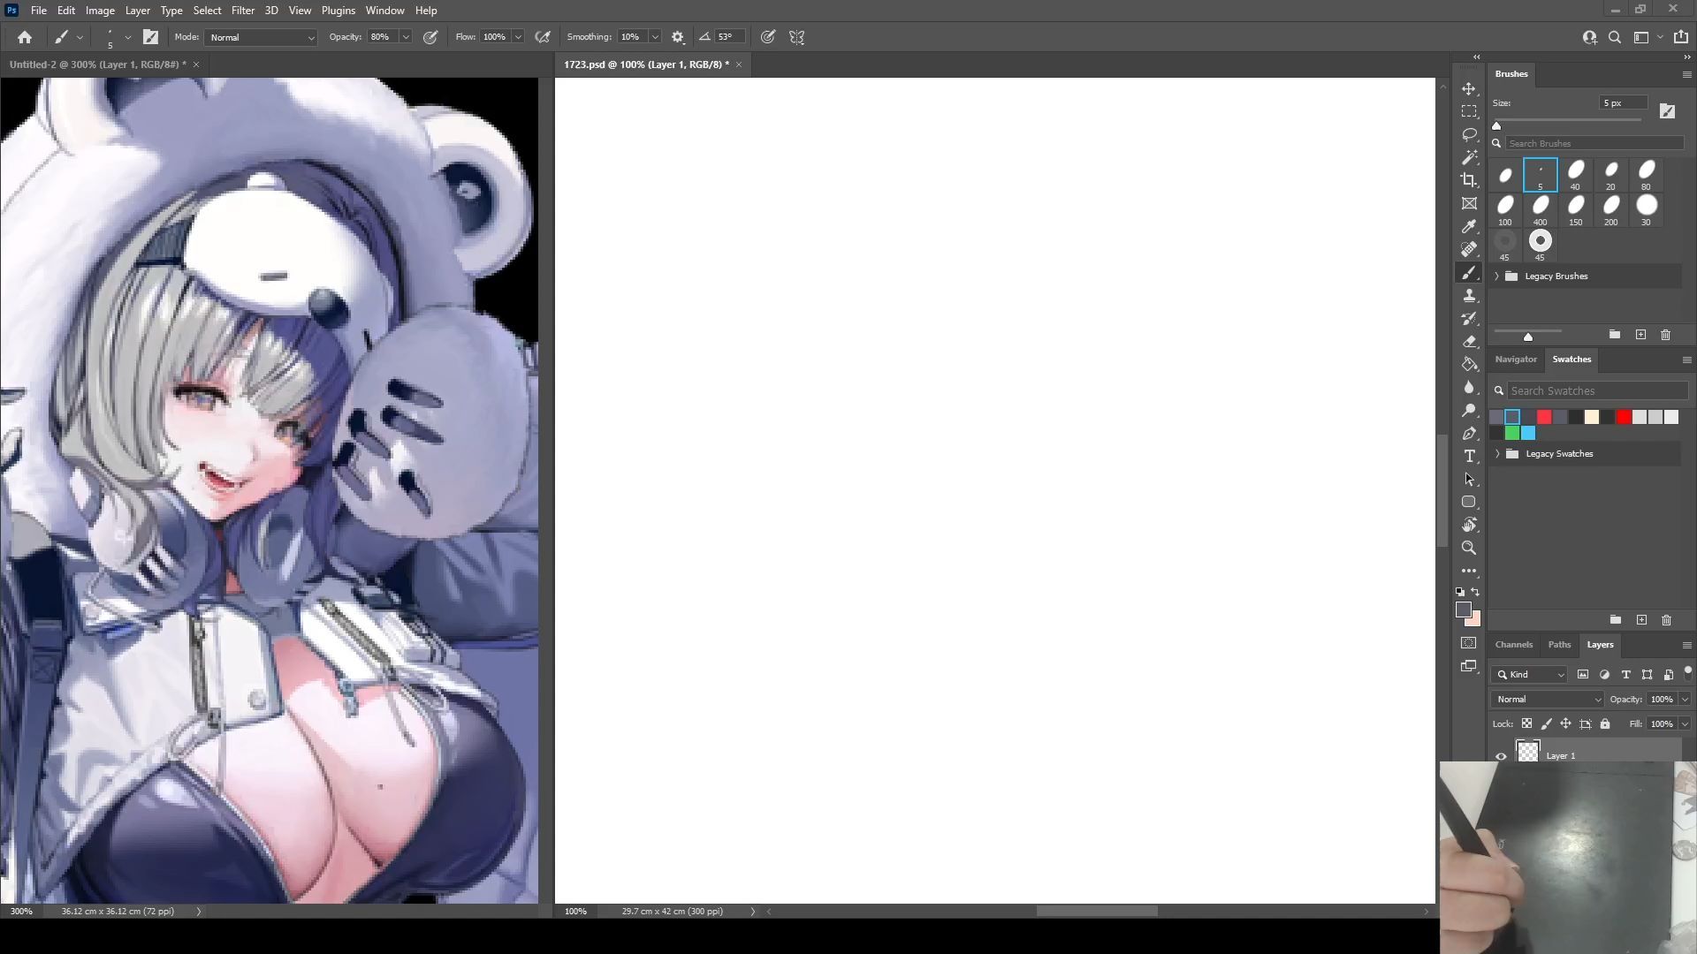The height and width of the screenshot is (954, 1697).
Task: Create new brush in Brushes panel
Action: 1641,335
